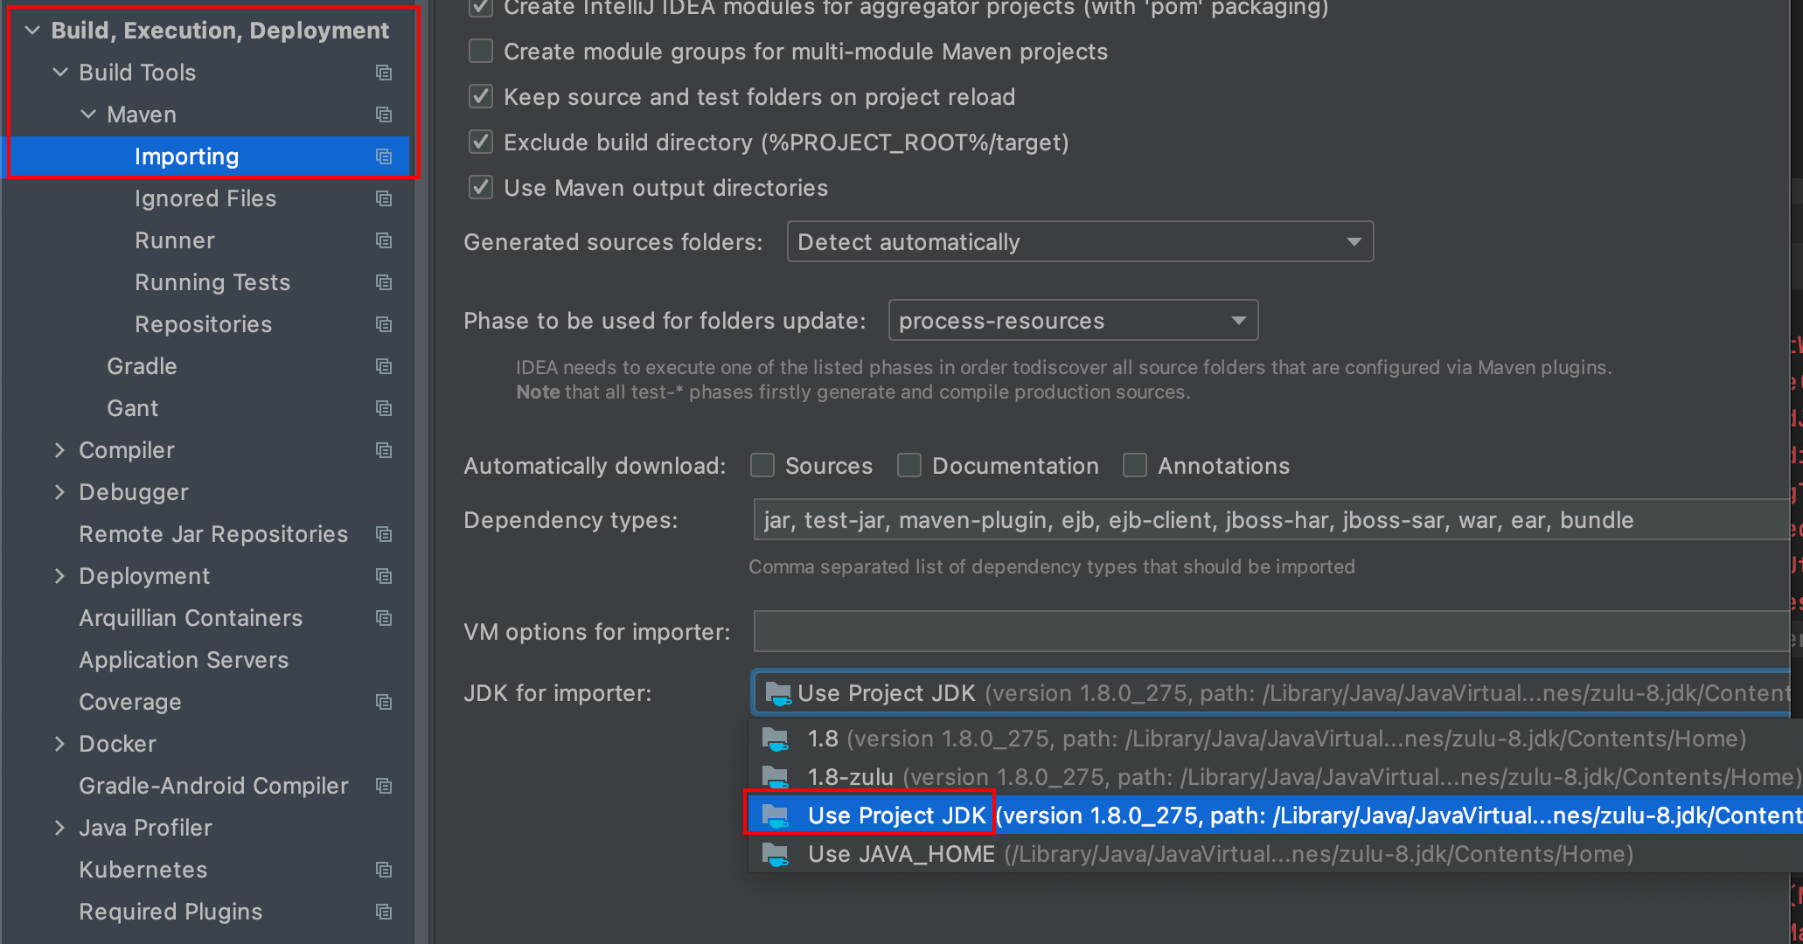
Task: Expand the Compiler settings node
Action: [x=59, y=450]
